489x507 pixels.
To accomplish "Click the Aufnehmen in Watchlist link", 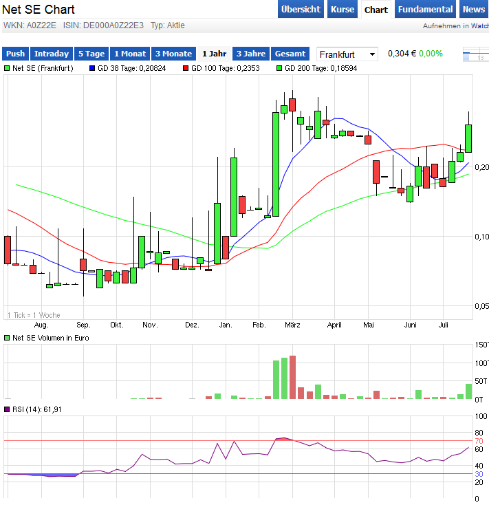I will [x=455, y=25].
